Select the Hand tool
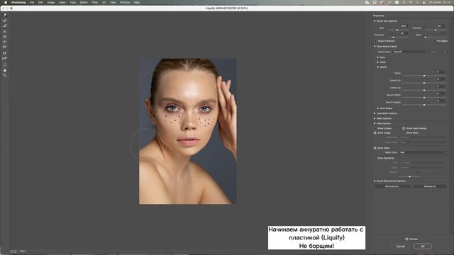 pyautogui.click(x=5, y=70)
